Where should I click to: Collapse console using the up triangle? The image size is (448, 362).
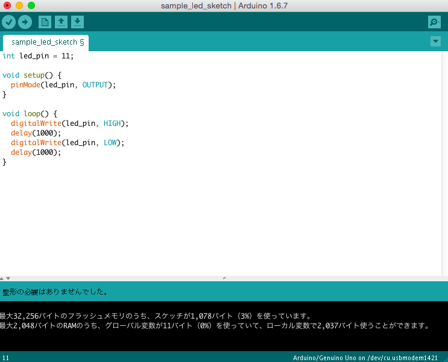click(x=2, y=278)
